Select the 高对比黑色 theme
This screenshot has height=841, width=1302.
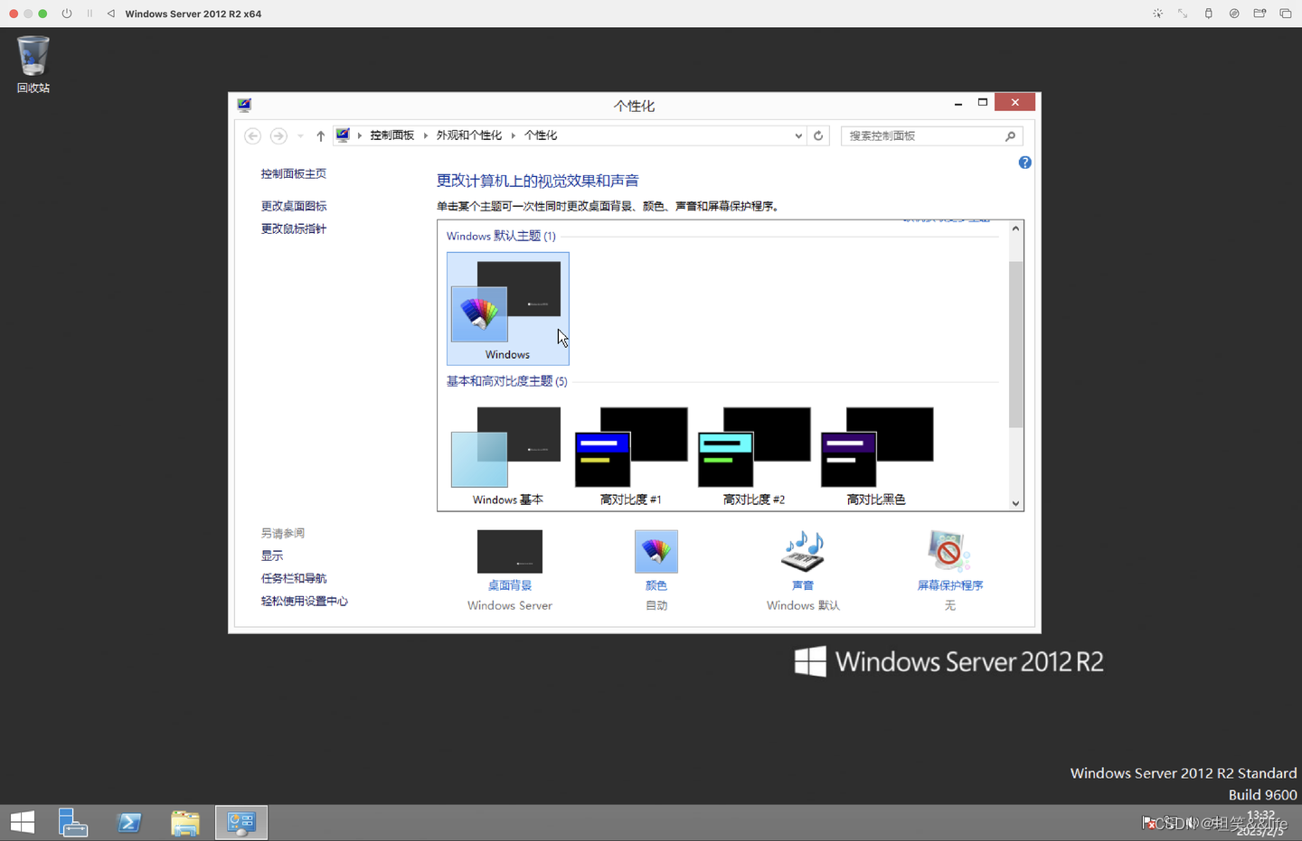877,456
